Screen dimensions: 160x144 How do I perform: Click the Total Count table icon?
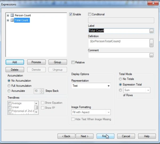point(12,20)
